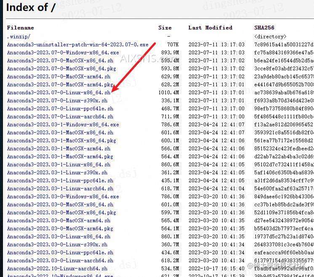Open Anaconda3-2023.07-0-MacOSX-arm64.sh link
Viewport: 314px width, 277px height.
tap(59, 77)
